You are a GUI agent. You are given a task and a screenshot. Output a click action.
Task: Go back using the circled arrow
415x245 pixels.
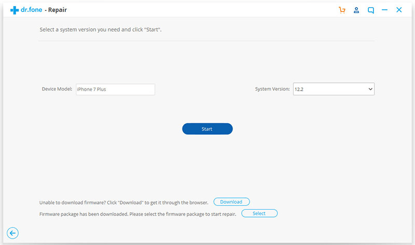(x=13, y=233)
